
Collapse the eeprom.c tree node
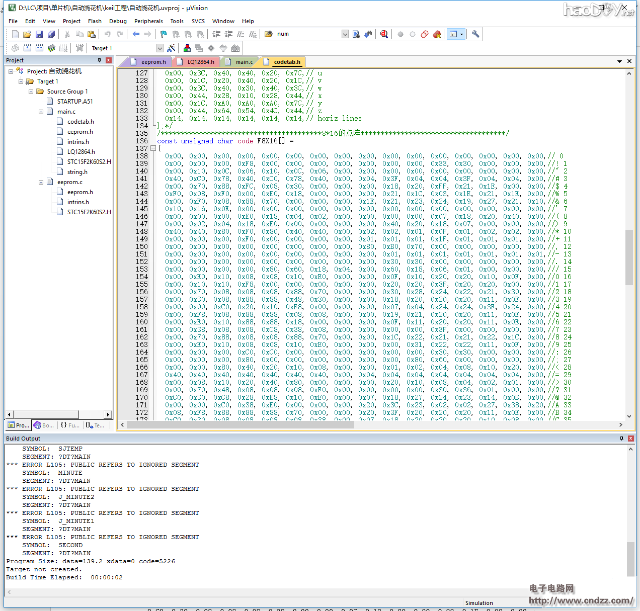pyautogui.click(x=41, y=182)
